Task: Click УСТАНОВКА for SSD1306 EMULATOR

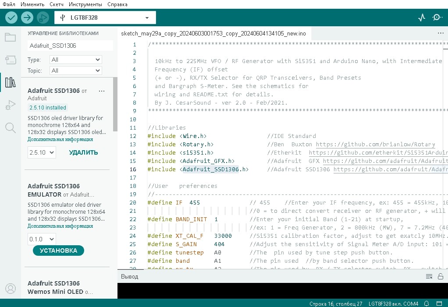Action: [58, 251]
